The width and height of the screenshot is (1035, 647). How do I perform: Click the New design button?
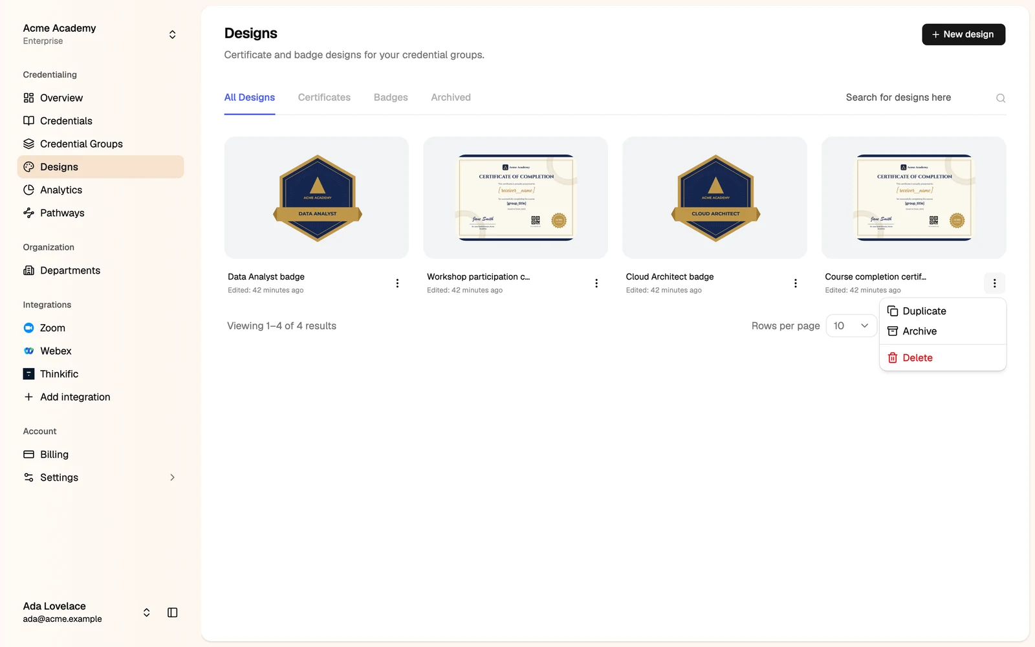(x=963, y=34)
